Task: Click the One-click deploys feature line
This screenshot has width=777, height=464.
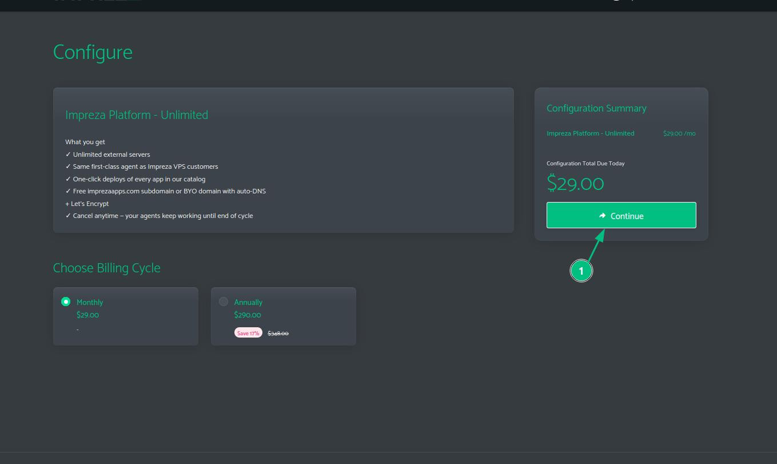Action: tap(136, 179)
